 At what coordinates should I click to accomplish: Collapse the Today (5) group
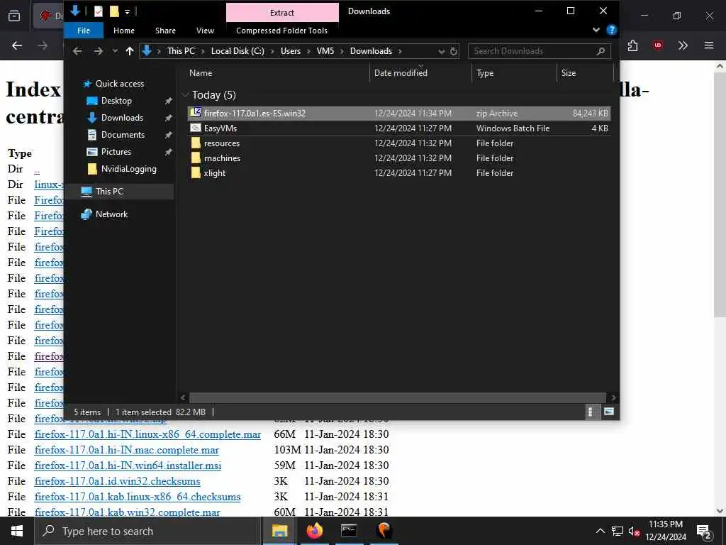tap(186, 95)
